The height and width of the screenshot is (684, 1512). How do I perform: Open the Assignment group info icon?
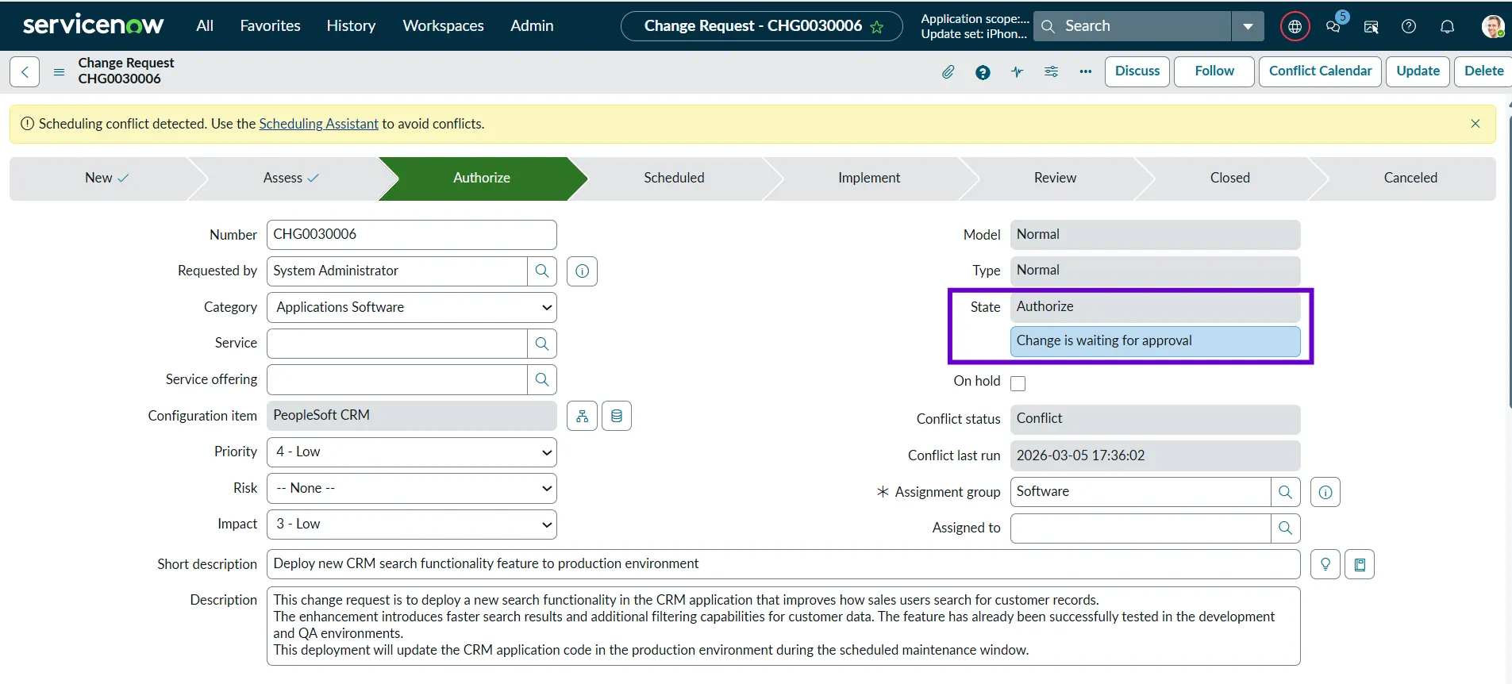point(1325,492)
